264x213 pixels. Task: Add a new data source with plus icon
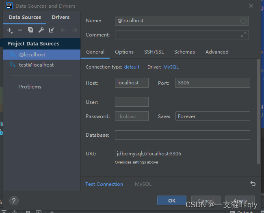click(10, 30)
